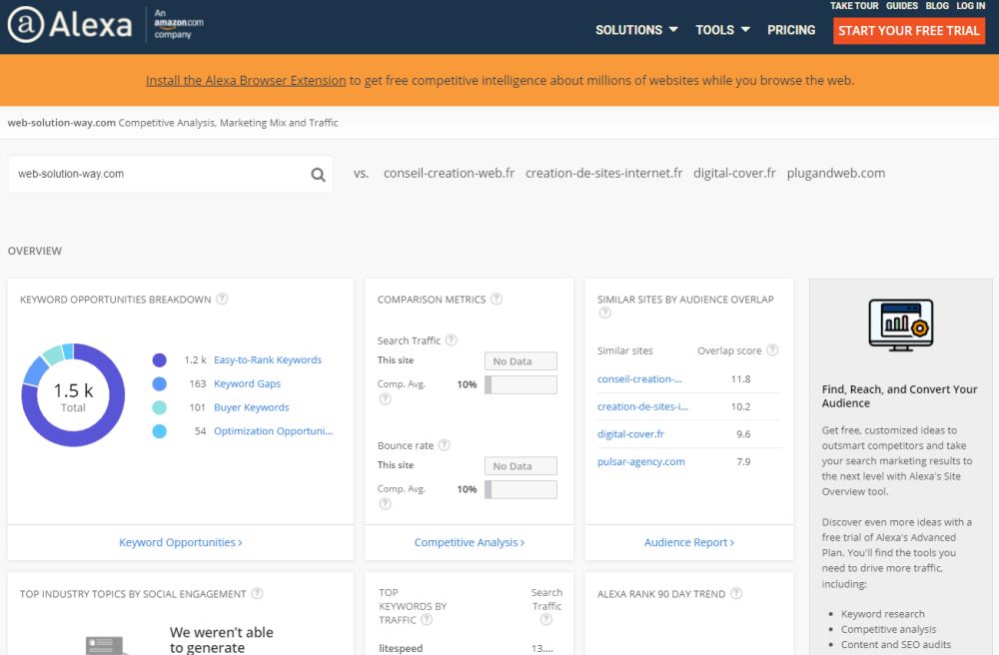Viewport: 999px width, 655px height.
Task: Open Easy-to-Rank Keywords link
Action: click(268, 359)
